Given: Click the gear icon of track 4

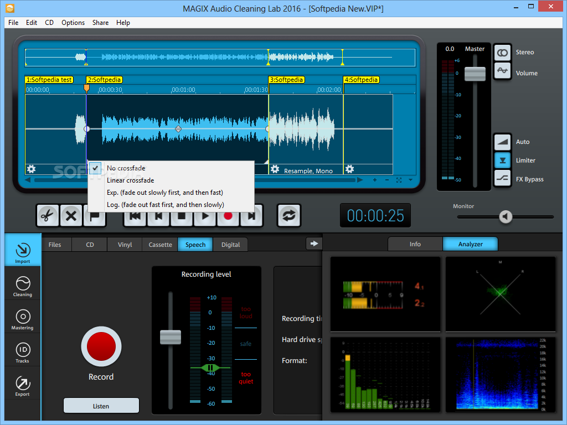Looking at the screenshot, I should [x=349, y=169].
